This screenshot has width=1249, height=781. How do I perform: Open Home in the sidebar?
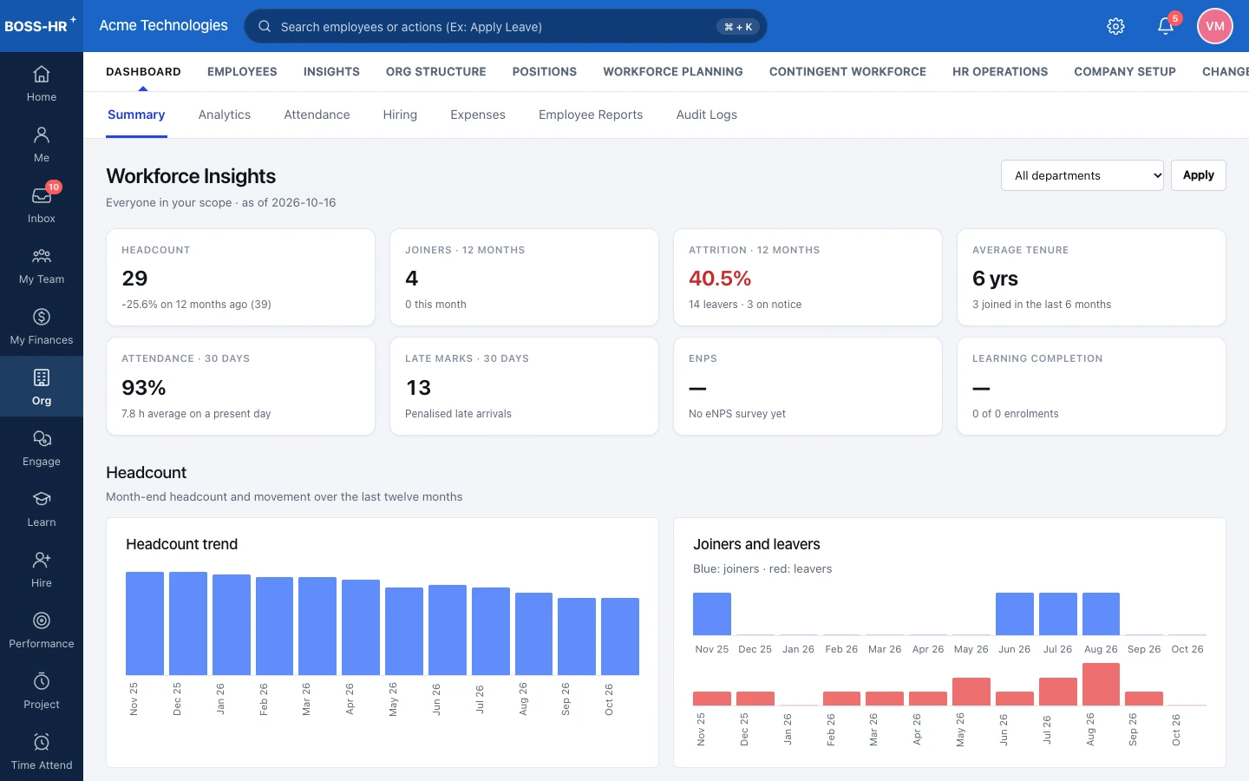click(x=42, y=84)
